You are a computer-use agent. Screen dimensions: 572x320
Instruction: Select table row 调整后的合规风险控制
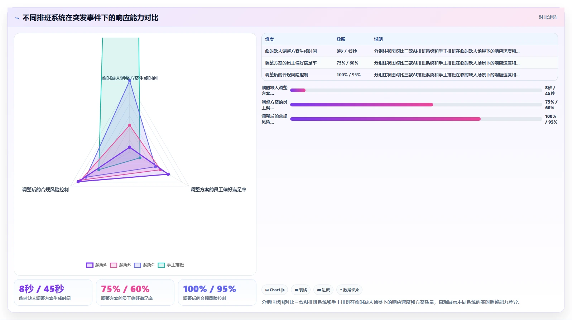pos(409,75)
